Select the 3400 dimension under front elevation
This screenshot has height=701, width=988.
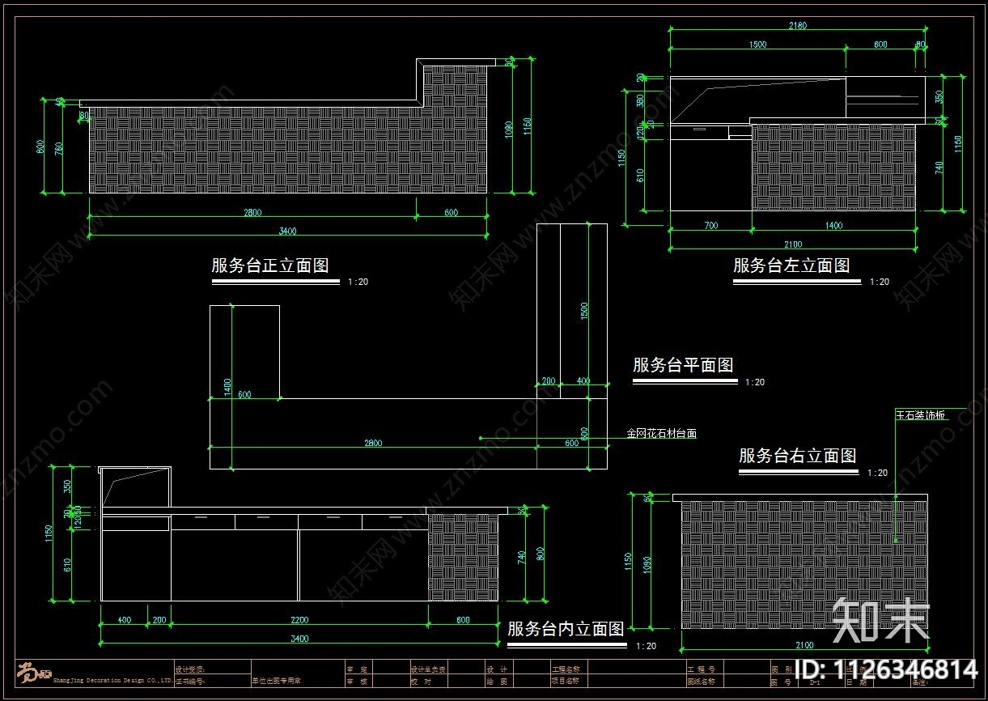pos(287,232)
